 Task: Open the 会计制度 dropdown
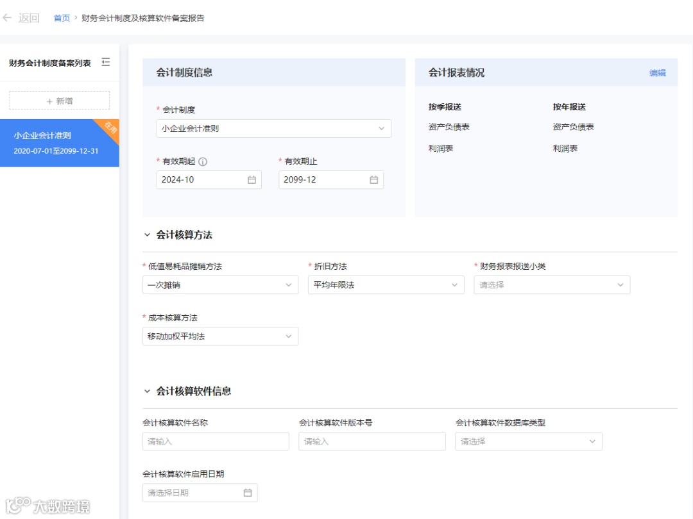click(x=273, y=128)
